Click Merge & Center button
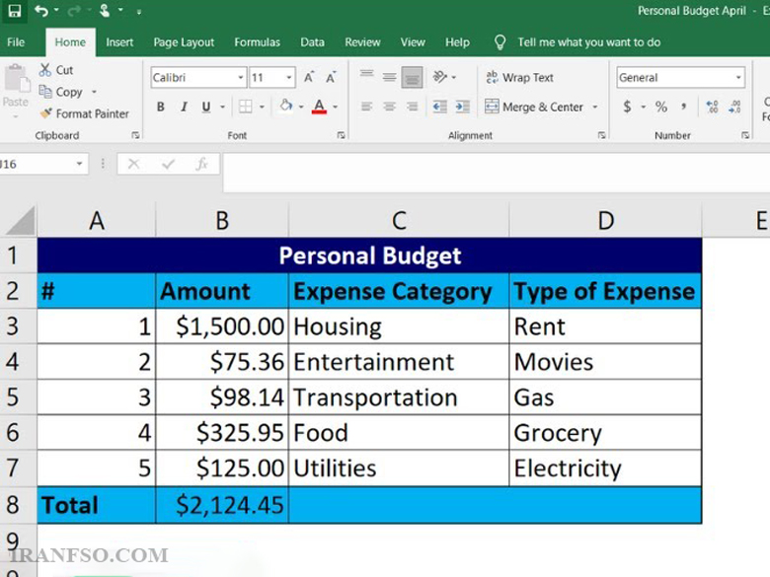770x577 pixels. 534,107
